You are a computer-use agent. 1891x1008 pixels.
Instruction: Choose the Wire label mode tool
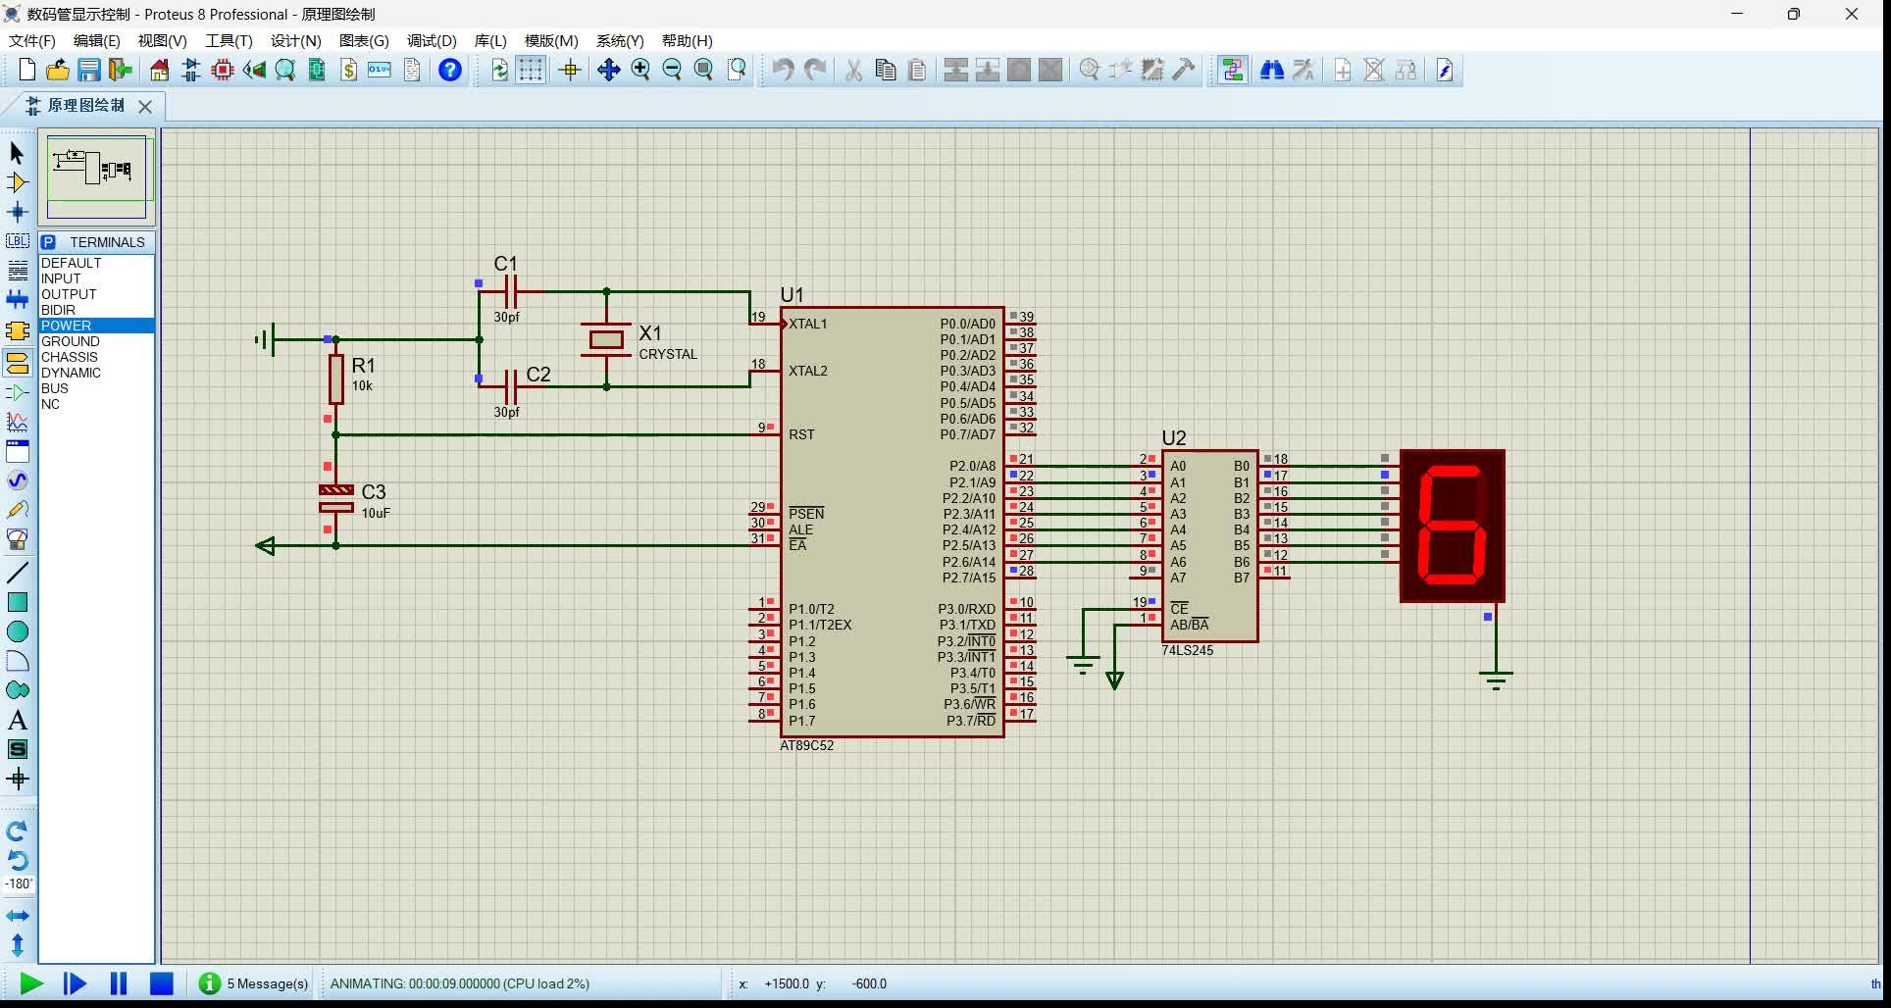coord(17,241)
